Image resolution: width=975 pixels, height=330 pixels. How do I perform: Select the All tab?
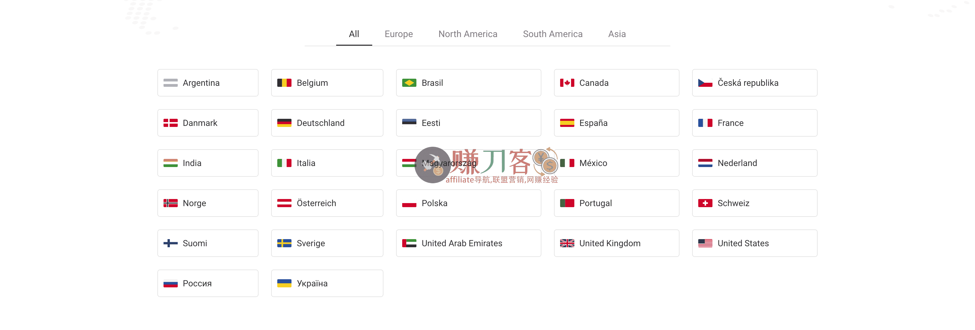(x=354, y=34)
